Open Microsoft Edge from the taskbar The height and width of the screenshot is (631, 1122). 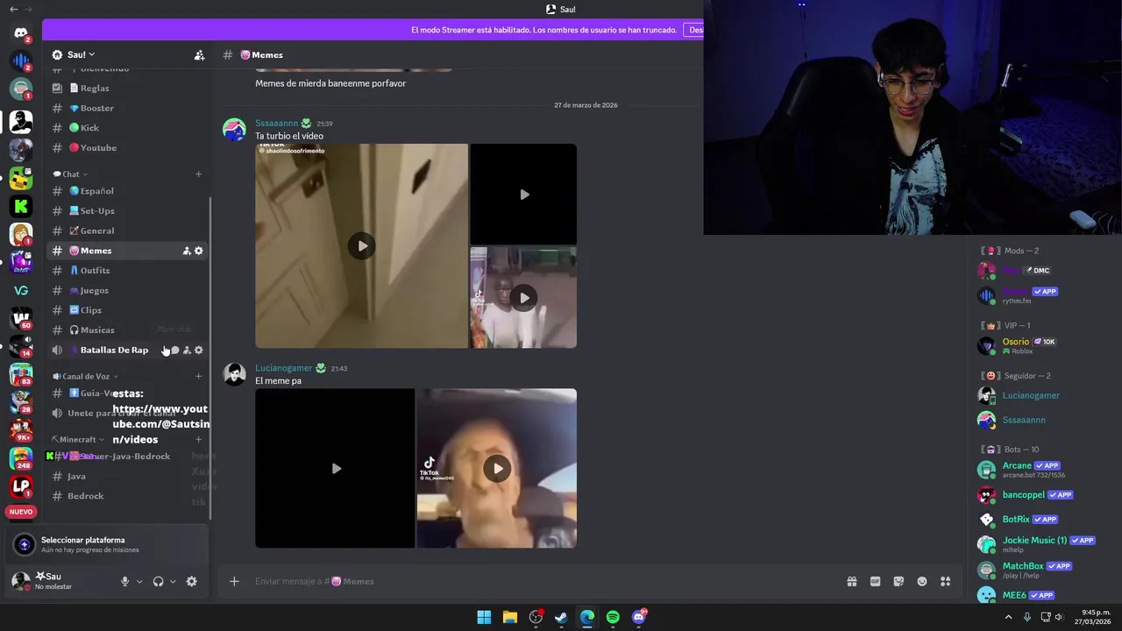pyautogui.click(x=587, y=617)
